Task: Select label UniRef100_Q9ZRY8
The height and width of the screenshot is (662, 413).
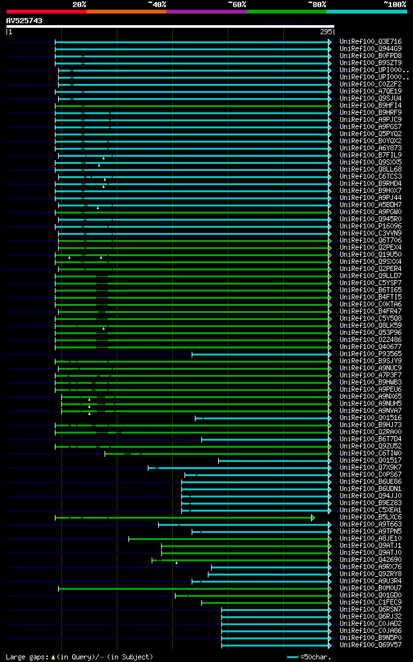Action: point(371,574)
